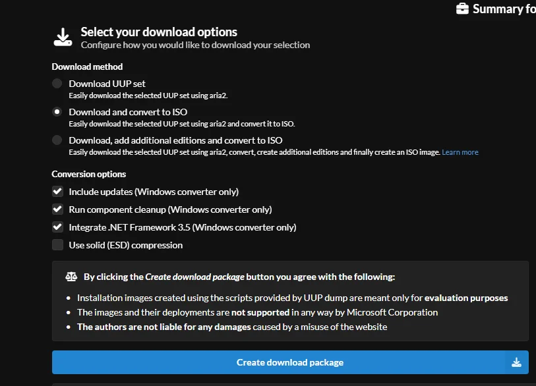The height and width of the screenshot is (386, 536).
Task: Click the download icon beside the page heading
Action: coord(63,37)
